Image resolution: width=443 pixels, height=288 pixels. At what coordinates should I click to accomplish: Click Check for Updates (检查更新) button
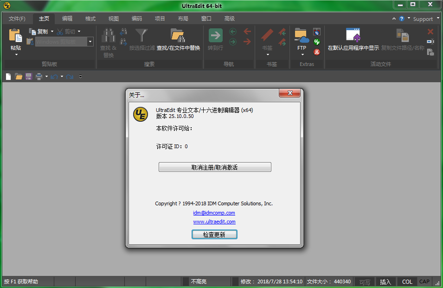[214, 235]
